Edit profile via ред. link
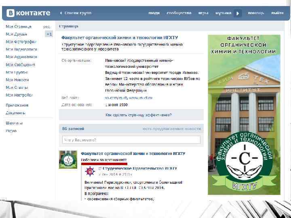 pyautogui.click(x=47, y=27)
